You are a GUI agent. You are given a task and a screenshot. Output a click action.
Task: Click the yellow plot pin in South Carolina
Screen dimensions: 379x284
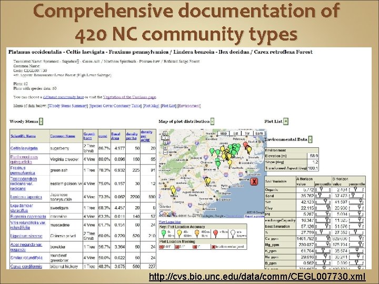click(207, 181)
